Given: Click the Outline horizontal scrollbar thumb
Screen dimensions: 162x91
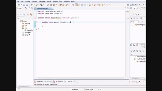Looking at the screenshot, I should (x=136, y=78).
